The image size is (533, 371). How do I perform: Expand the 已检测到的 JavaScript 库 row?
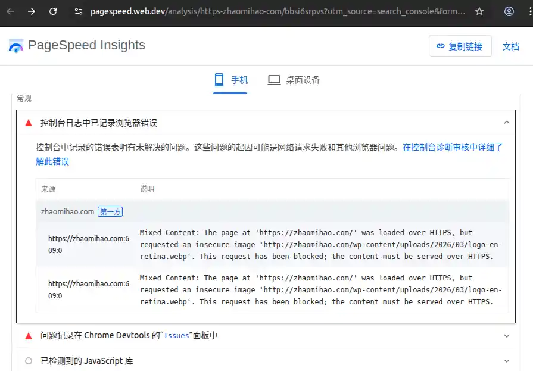[507, 361]
